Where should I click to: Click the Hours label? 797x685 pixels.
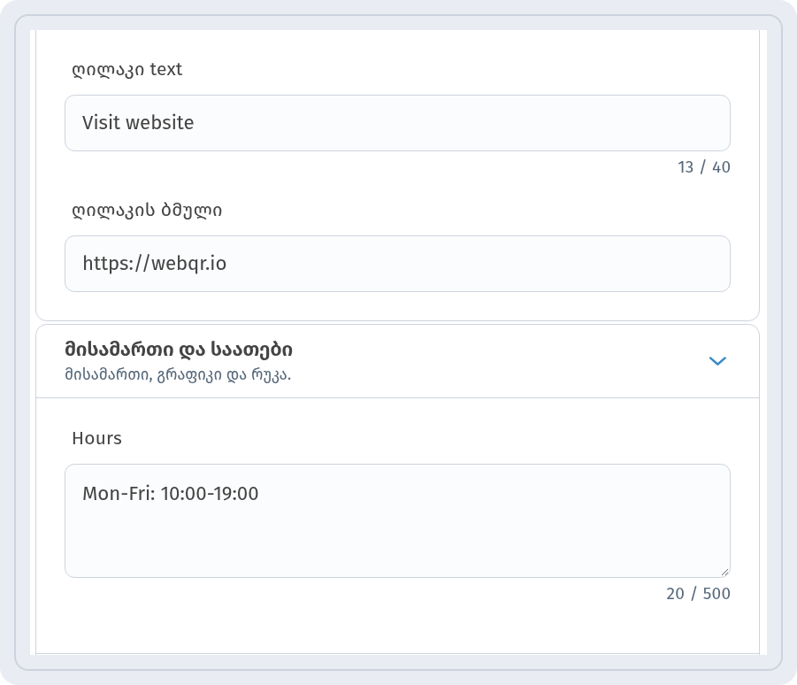coord(96,438)
